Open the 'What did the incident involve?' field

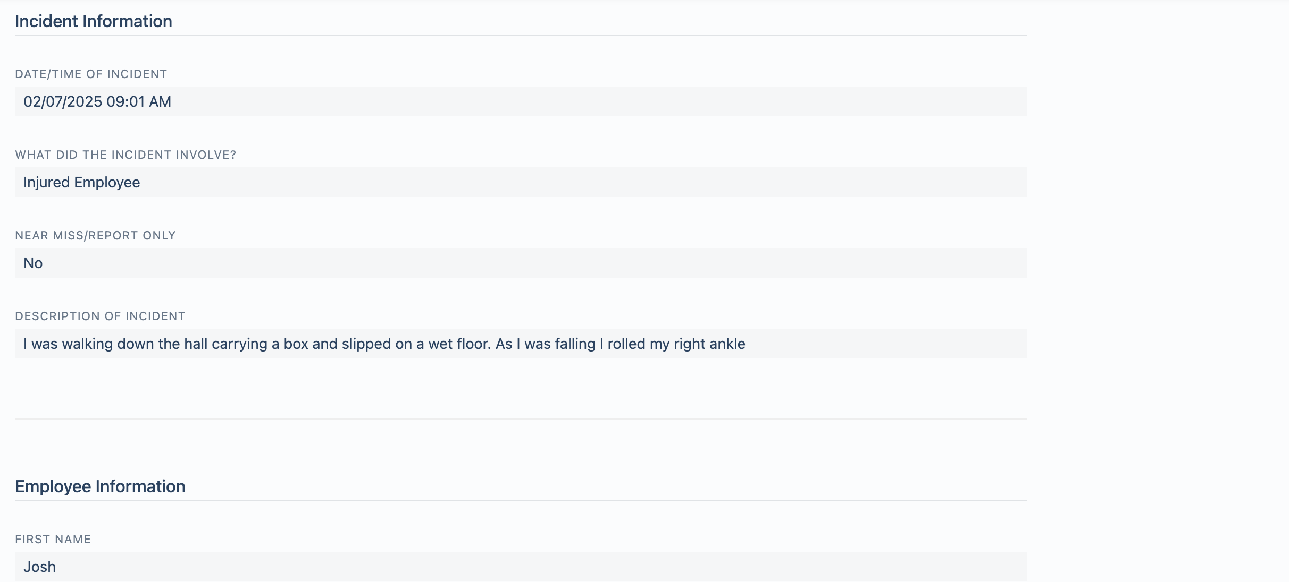coord(521,182)
